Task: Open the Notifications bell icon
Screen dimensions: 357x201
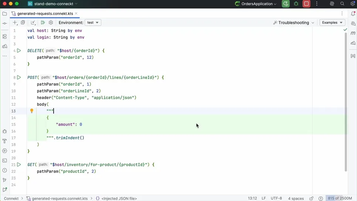Action: click(353, 14)
